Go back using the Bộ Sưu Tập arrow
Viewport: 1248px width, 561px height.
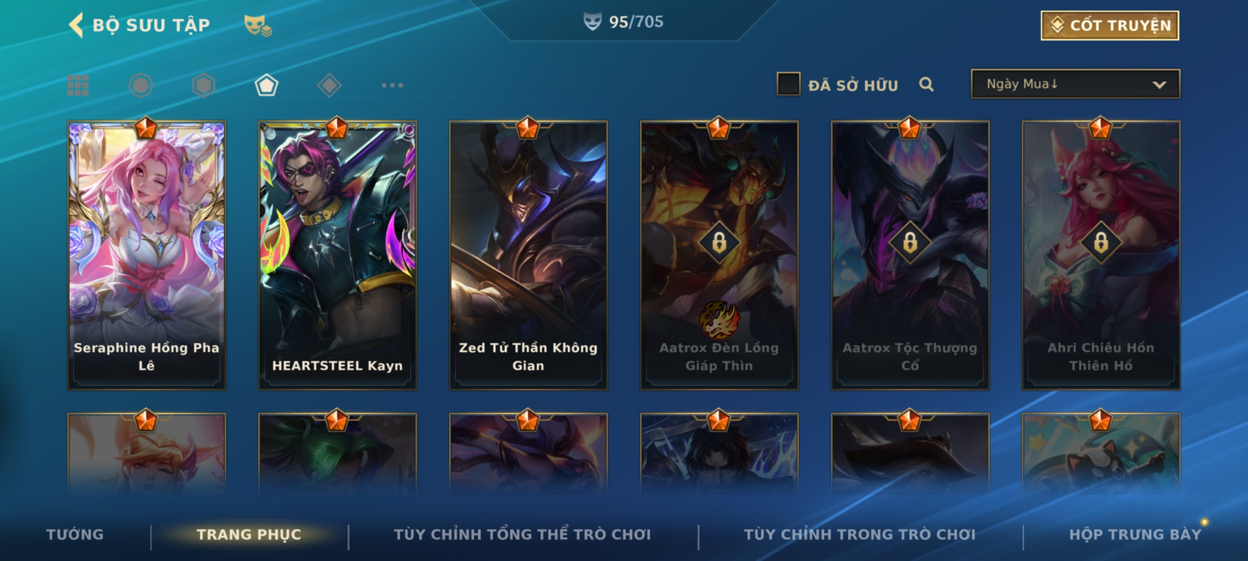point(76,25)
